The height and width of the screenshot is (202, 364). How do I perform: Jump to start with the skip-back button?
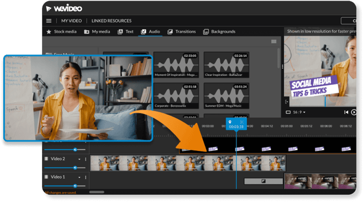point(346,112)
